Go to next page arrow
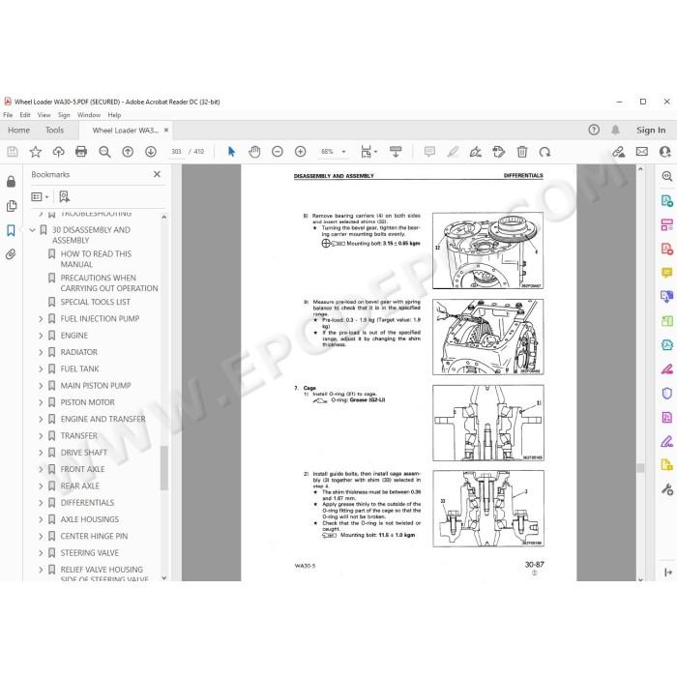 151,152
